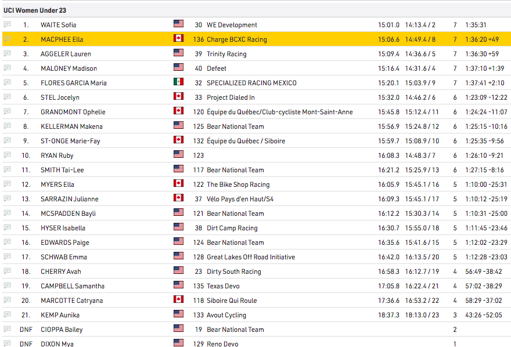The image size is (511, 347).
Task: Open comment icon for CHERRY Avah row
Action: pyautogui.click(x=7, y=271)
